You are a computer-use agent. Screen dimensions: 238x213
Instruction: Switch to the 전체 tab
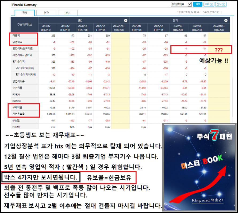[x=25, y=13]
